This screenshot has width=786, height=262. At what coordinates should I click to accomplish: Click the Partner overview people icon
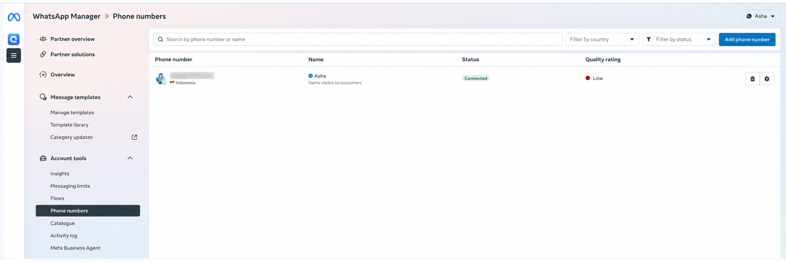click(x=43, y=39)
